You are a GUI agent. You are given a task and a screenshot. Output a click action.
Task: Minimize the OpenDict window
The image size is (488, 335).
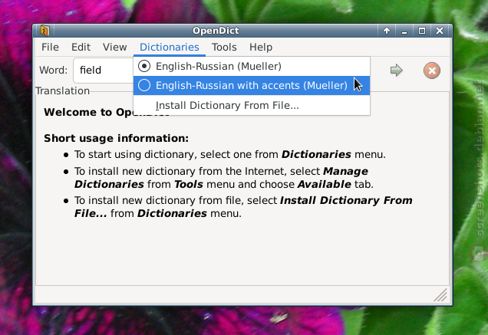coord(404,31)
